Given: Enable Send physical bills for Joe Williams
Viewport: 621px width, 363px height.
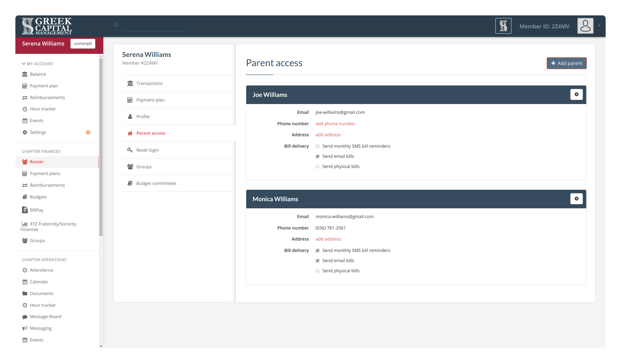Looking at the screenshot, I should pos(317,166).
